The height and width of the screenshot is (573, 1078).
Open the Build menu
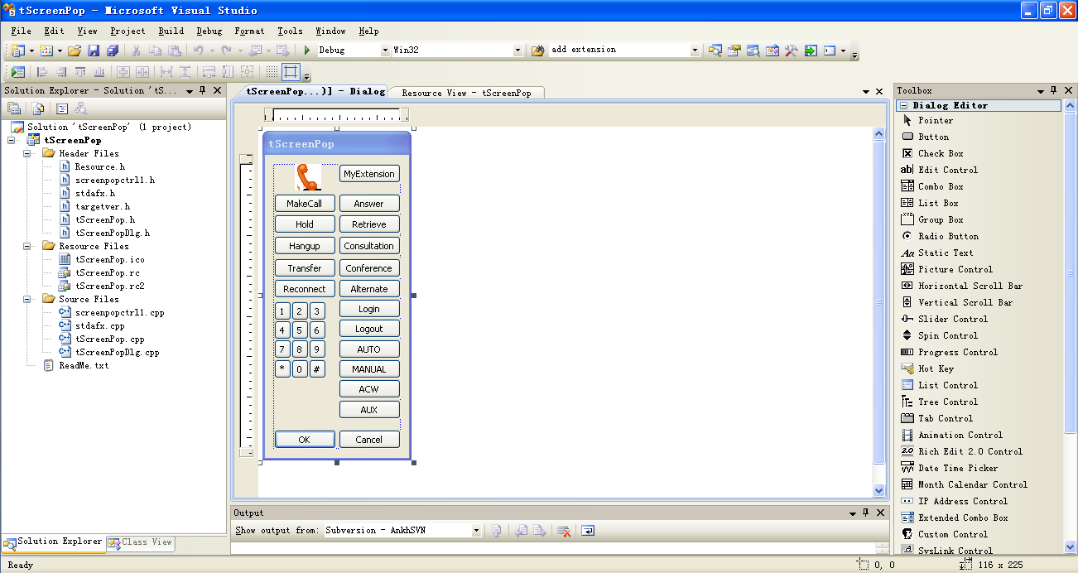click(x=171, y=31)
